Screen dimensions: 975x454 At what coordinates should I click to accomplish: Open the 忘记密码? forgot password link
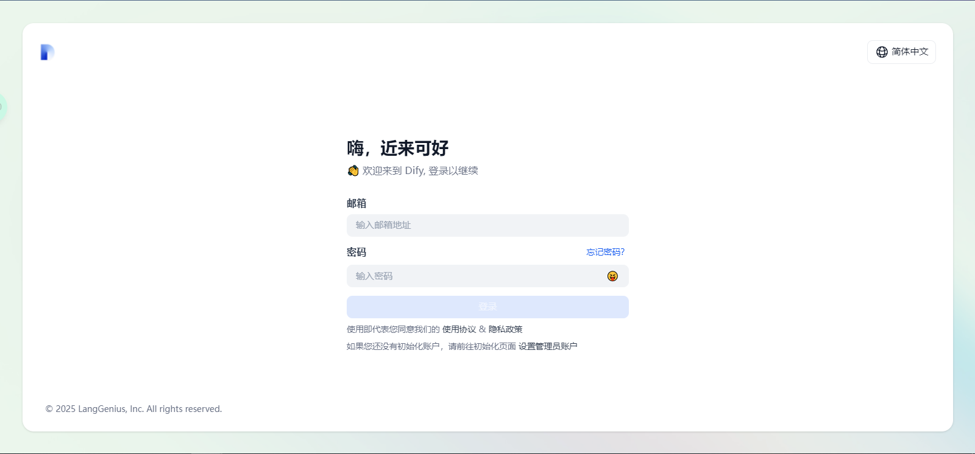(x=605, y=252)
